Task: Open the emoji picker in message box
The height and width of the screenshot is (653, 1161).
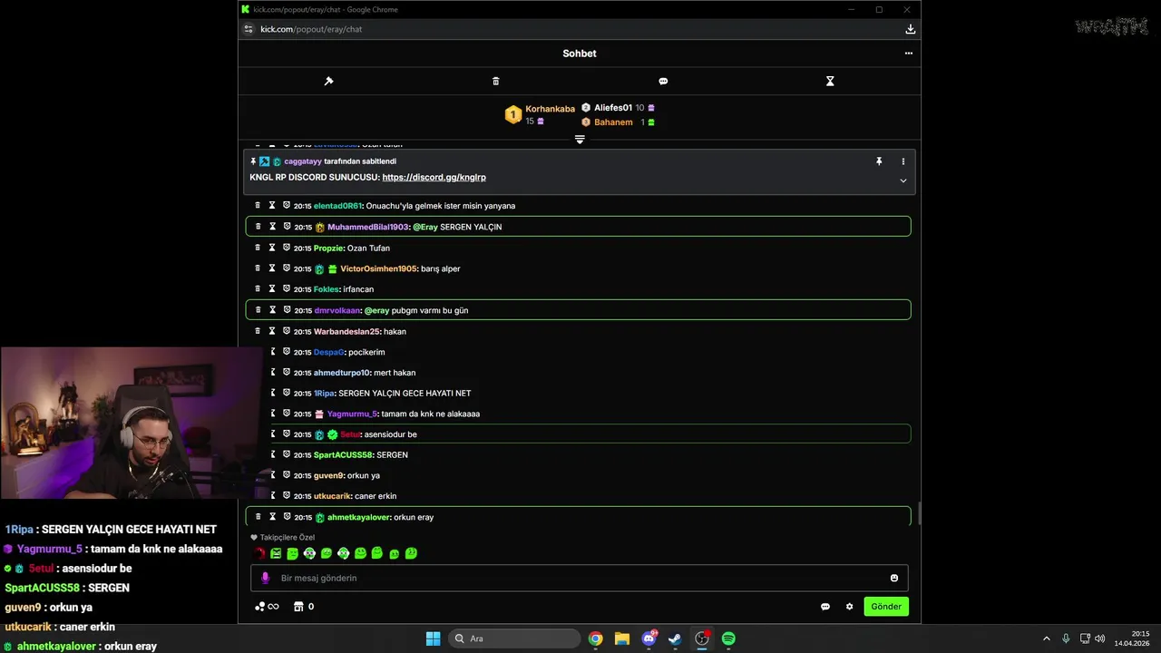Action: tap(894, 578)
